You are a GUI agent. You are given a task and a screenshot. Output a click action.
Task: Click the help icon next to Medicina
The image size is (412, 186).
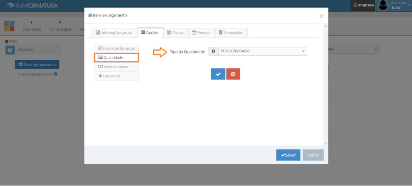point(10,49)
